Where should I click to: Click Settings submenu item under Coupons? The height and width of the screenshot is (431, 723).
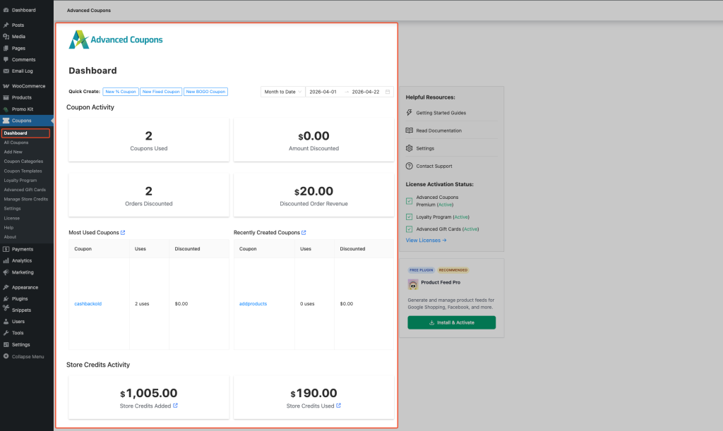tap(13, 209)
